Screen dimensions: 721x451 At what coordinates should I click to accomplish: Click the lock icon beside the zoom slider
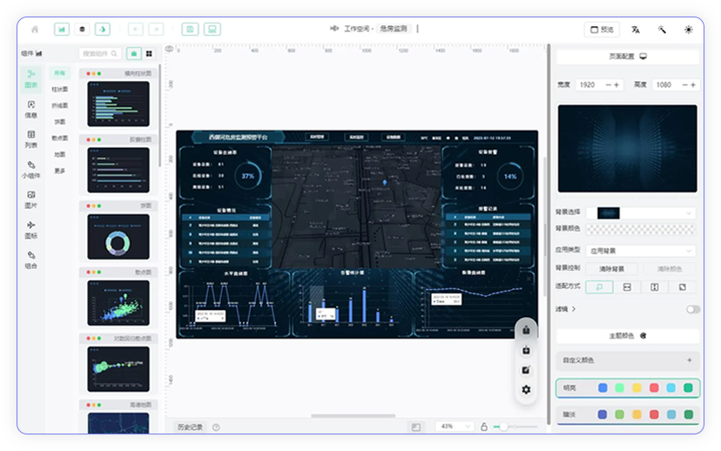484,427
